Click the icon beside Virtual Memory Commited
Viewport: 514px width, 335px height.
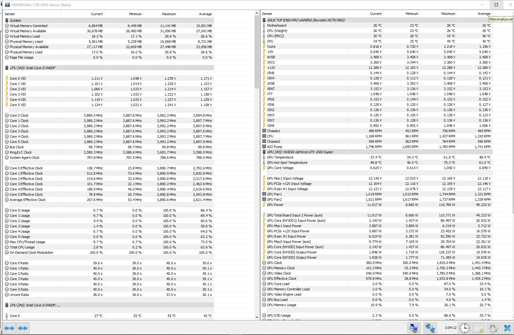pos(7,26)
